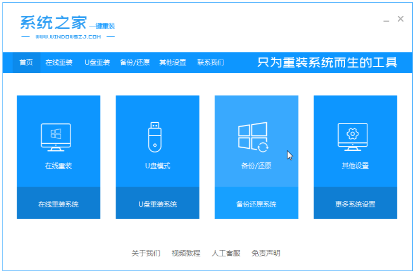Screen dimensions: 418x274
Task: Click the WWW.WINDOWSZJ.COM website text
Action: tap(68, 37)
